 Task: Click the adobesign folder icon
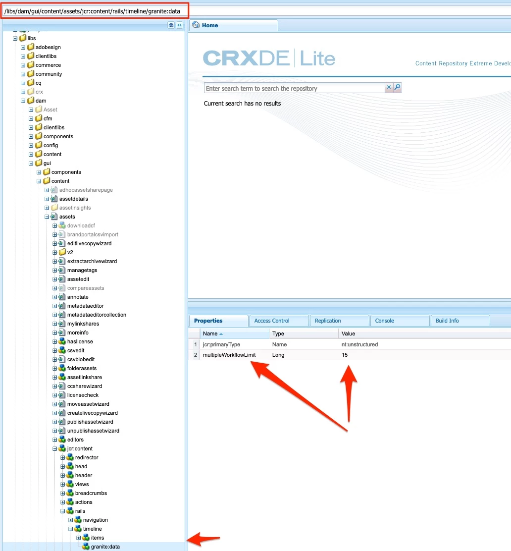pos(31,47)
